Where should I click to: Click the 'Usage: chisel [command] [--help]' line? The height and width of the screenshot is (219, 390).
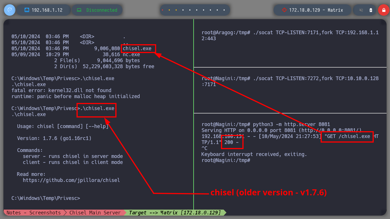tap(63, 126)
